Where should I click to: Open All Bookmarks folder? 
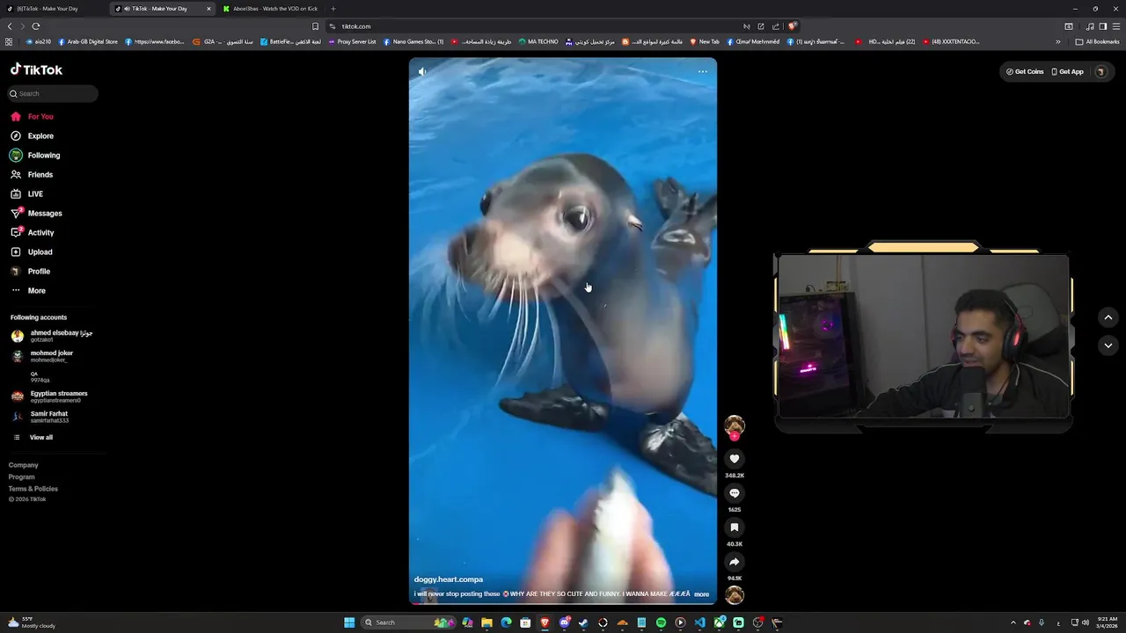[1097, 41]
